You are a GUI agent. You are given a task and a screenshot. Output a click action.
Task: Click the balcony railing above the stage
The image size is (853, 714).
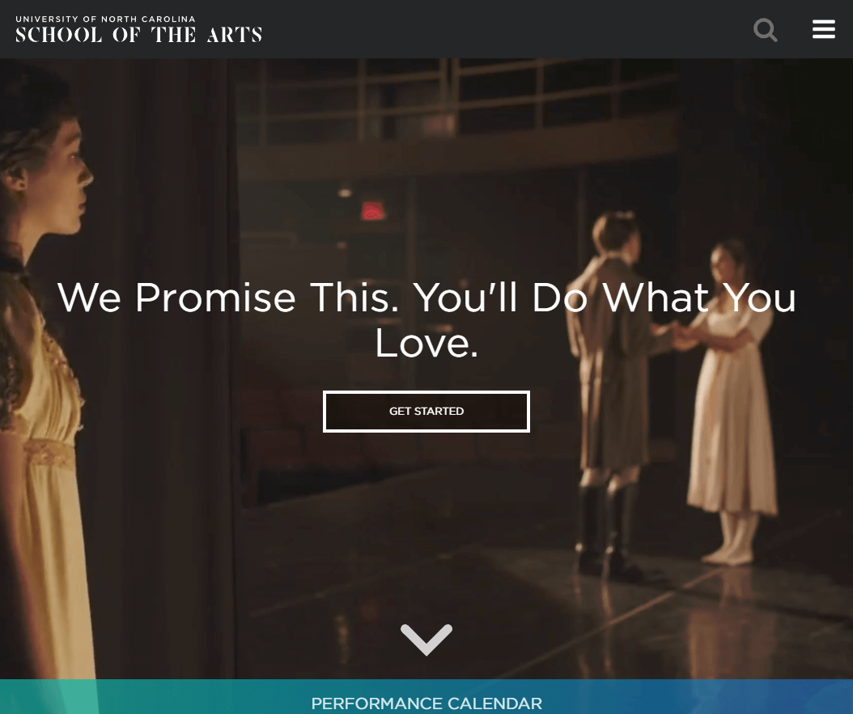pos(462,98)
